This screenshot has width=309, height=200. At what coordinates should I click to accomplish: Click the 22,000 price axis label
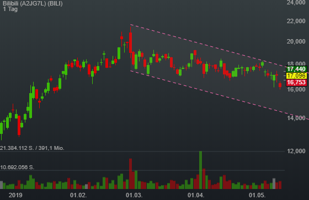(296, 21)
